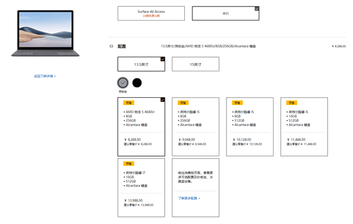Click the ¥ 8,288.00 total in the 配置 header row
The width and height of the screenshot is (353, 224).
pos(339,46)
